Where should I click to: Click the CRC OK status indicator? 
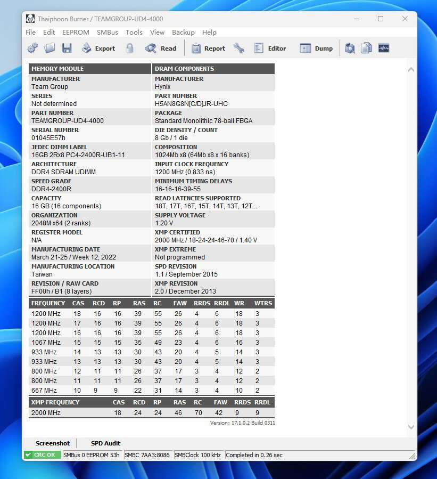(x=42, y=455)
